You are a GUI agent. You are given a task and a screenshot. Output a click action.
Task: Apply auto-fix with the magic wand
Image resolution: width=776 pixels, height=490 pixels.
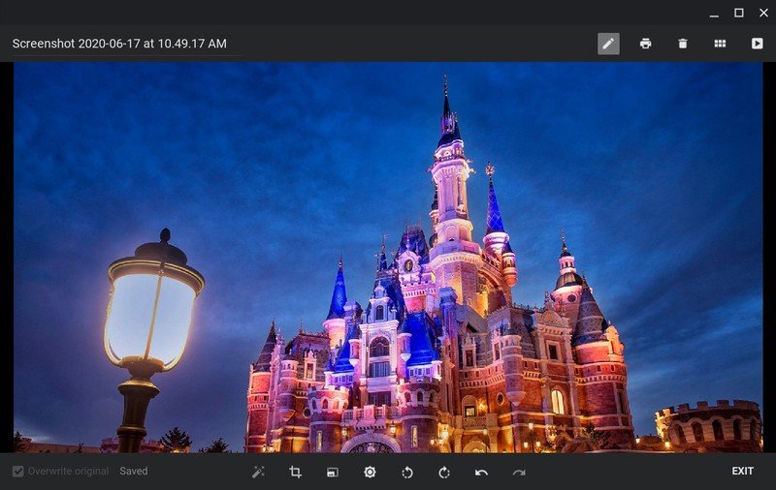[258, 473]
